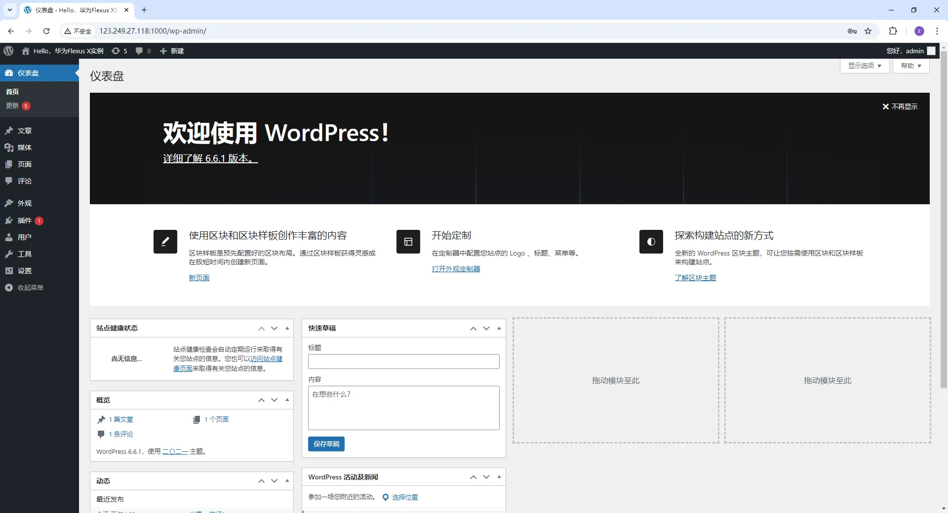Click the 1 篇文章 link in 概览
948x513 pixels.
click(121, 419)
